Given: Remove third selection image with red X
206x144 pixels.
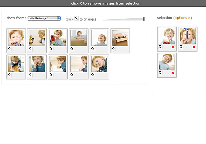Looking at the screenshot, I should (x=173, y=73).
